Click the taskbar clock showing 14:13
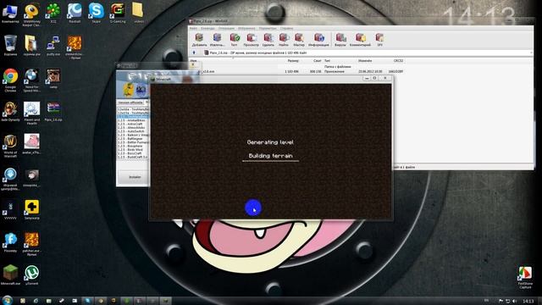 [x=528, y=302]
